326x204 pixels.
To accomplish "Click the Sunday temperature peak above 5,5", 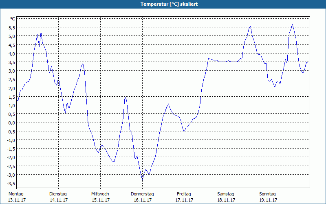I will click(292, 24).
